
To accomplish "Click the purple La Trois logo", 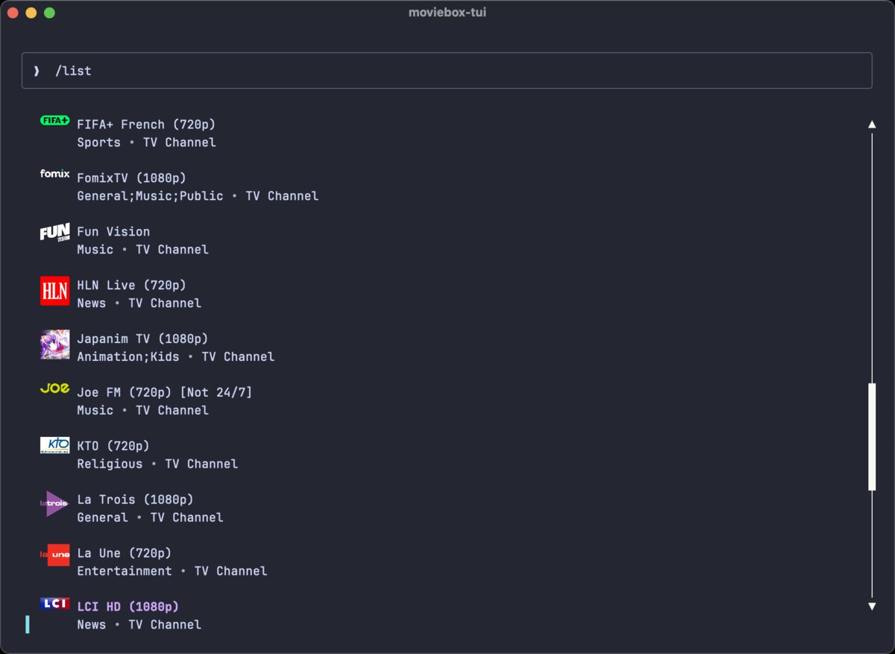I will 54,503.
